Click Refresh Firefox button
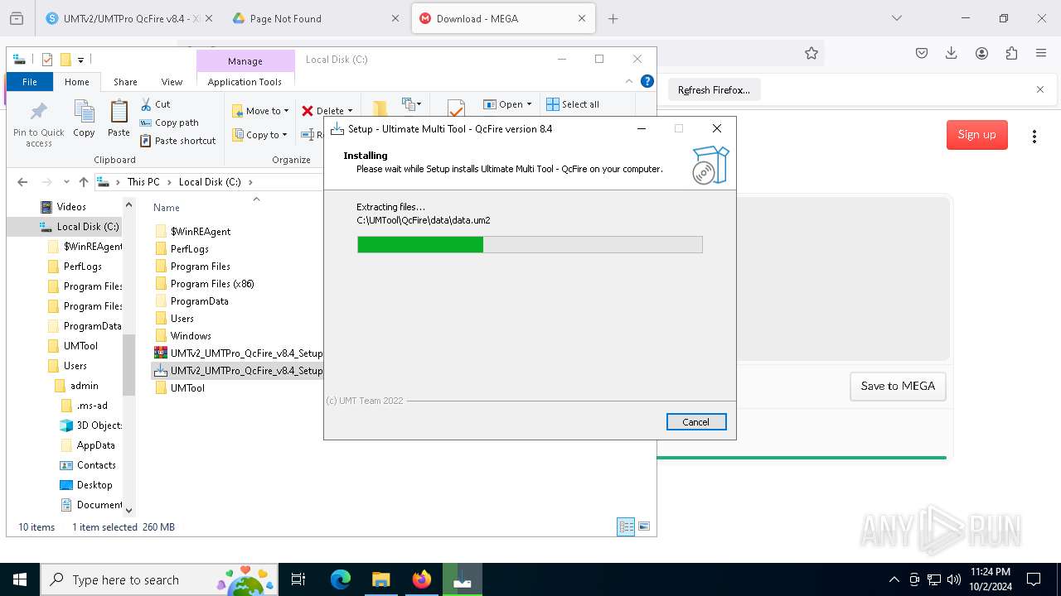Viewport: 1061px width, 596px height. (x=714, y=90)
